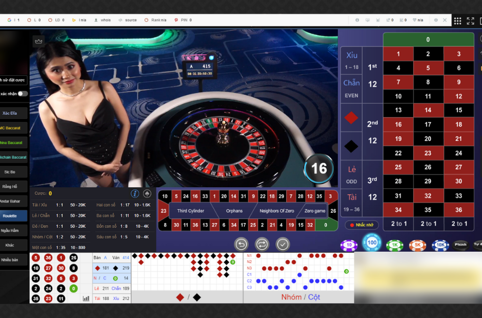Bet on Lẻ ODD
Viewport: 482px width, 318px height.
tap(351, 174)
